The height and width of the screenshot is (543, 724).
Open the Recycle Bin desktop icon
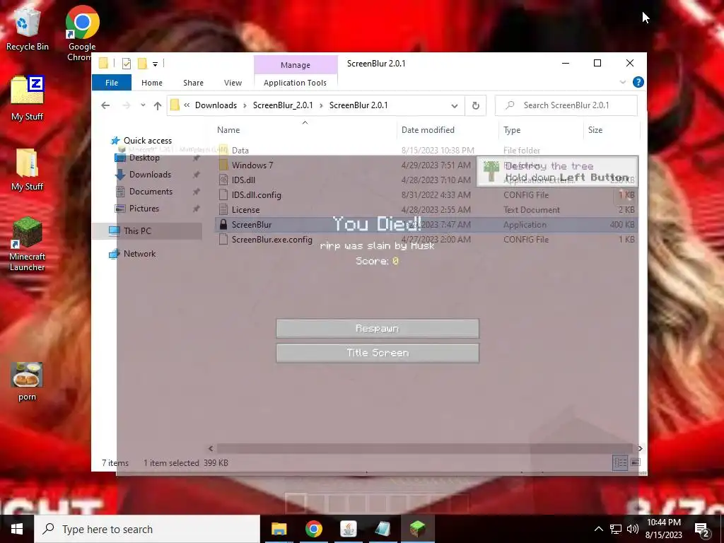(x=28, y=28)
